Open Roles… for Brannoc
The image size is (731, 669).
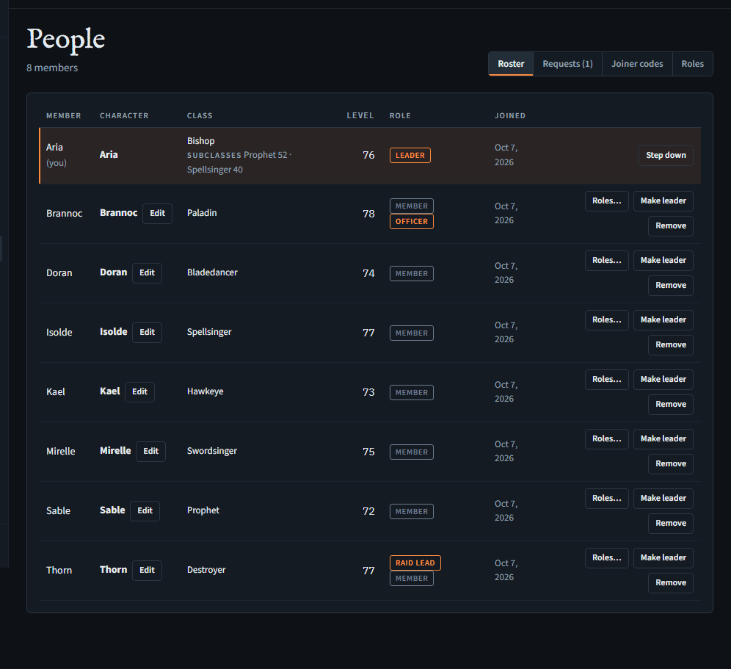[606, 201]
